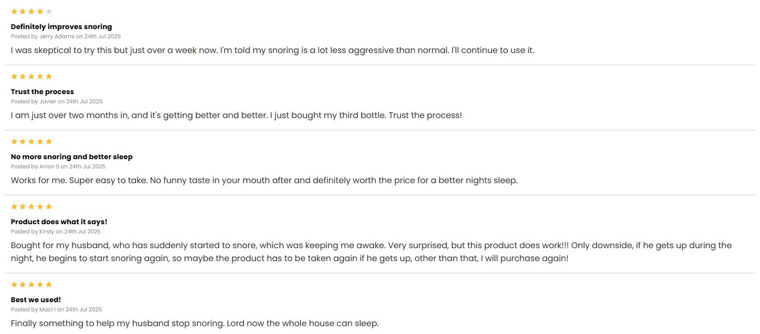Click the star rating on Trust the process review
Viewport: 760px width, 334px height.
(x=31, y=77)
